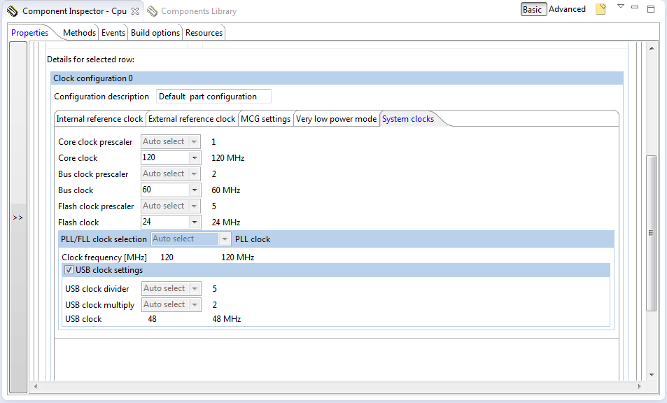Viewport: 667px width, 403px height.
Task: Switch to Advanced view mode
Action: [567, 9]
